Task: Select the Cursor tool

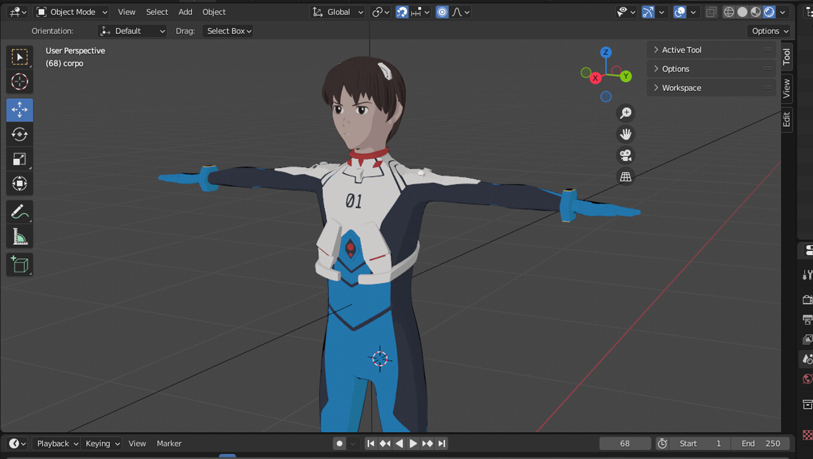Action: coord(20,81)
